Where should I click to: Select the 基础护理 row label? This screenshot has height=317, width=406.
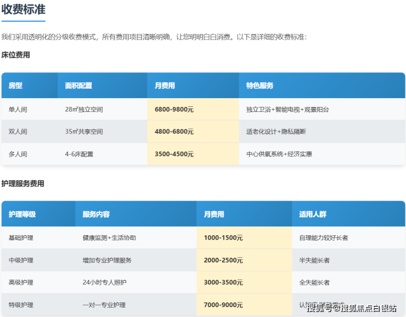coord(21,238)
